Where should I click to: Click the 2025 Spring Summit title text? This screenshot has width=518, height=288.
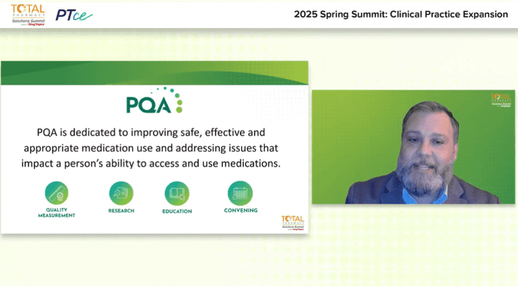pyautogui.click(x=401, y=14)
